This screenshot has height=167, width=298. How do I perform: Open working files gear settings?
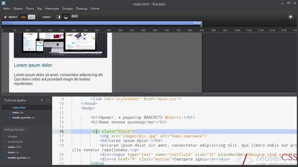click(x=42, y=100)
